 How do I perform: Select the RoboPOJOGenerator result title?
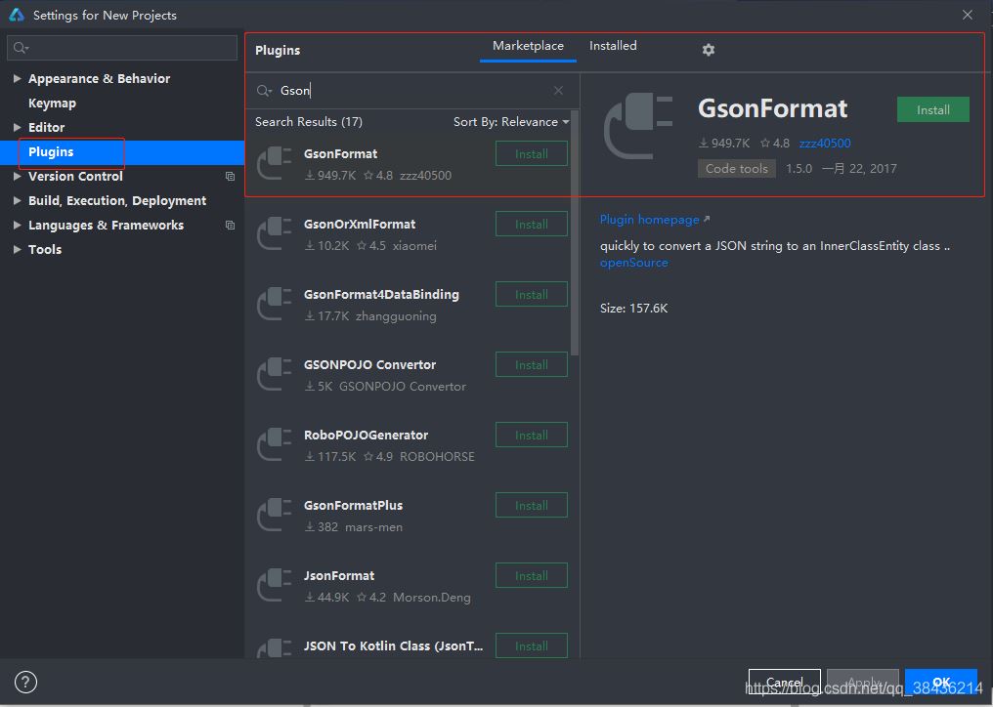click(366, 435)
